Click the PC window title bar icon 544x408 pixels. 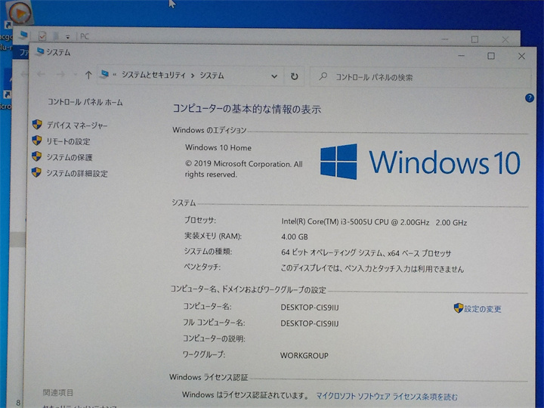point(23,35)
